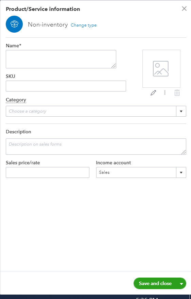Viewport: 191px width, 299px height.
Task: Click the Description on sales forms box
Action: pyautogui.click(x=96, y=147)
